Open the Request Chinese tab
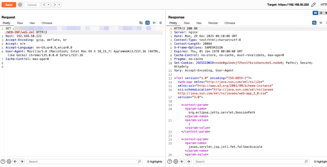 47,23
